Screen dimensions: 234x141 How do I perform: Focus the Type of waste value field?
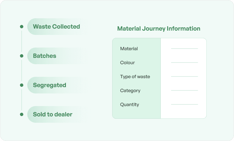click(184, 76)
